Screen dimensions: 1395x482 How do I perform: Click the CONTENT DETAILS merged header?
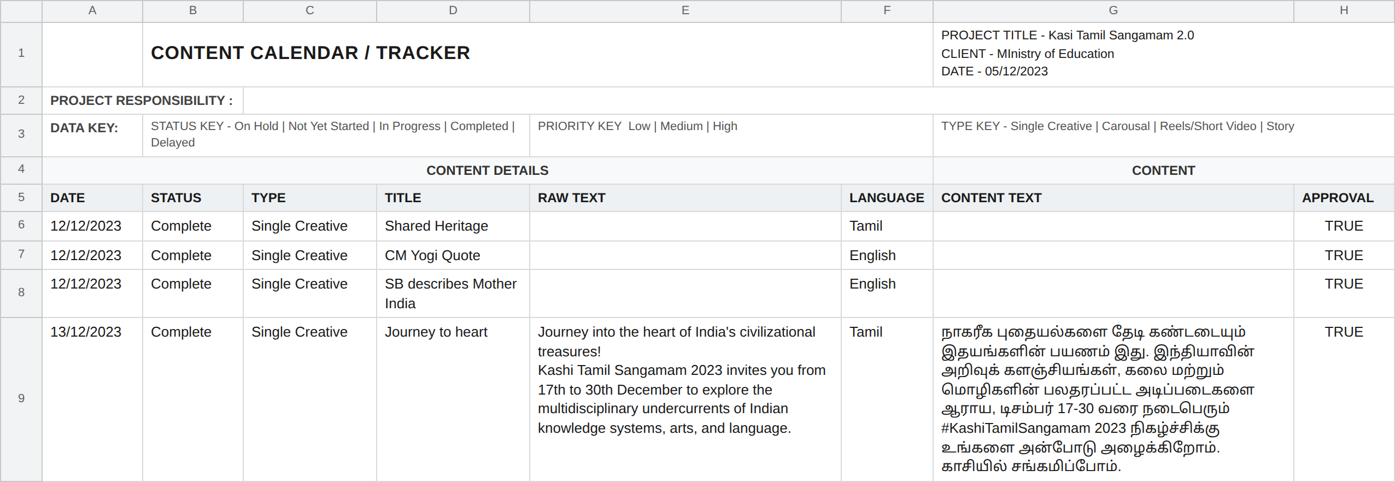(488, 171)
